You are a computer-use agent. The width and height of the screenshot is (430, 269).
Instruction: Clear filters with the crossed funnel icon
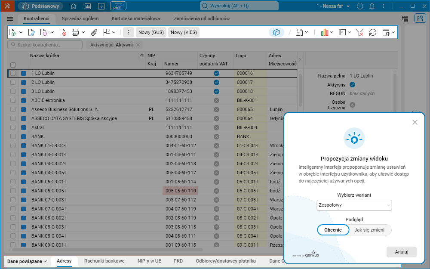(x=360, y=32)
